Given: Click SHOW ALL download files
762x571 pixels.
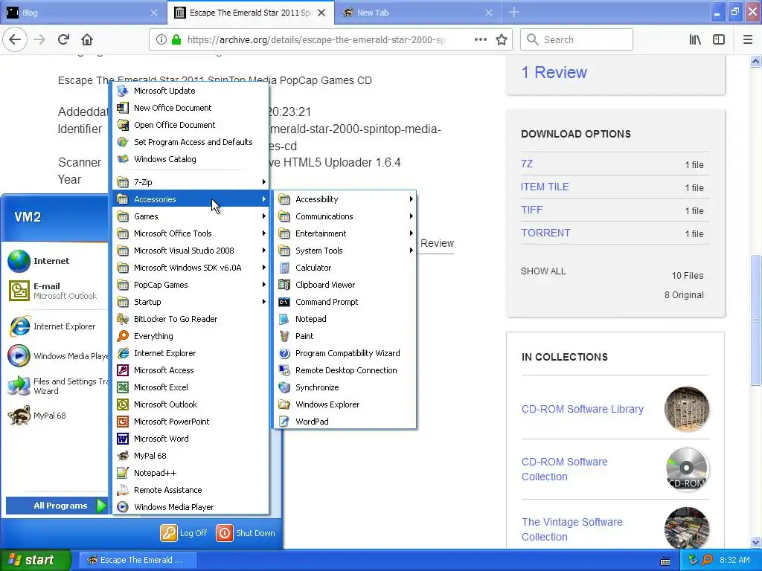Looking at the screenshot, I should (542, 271).
